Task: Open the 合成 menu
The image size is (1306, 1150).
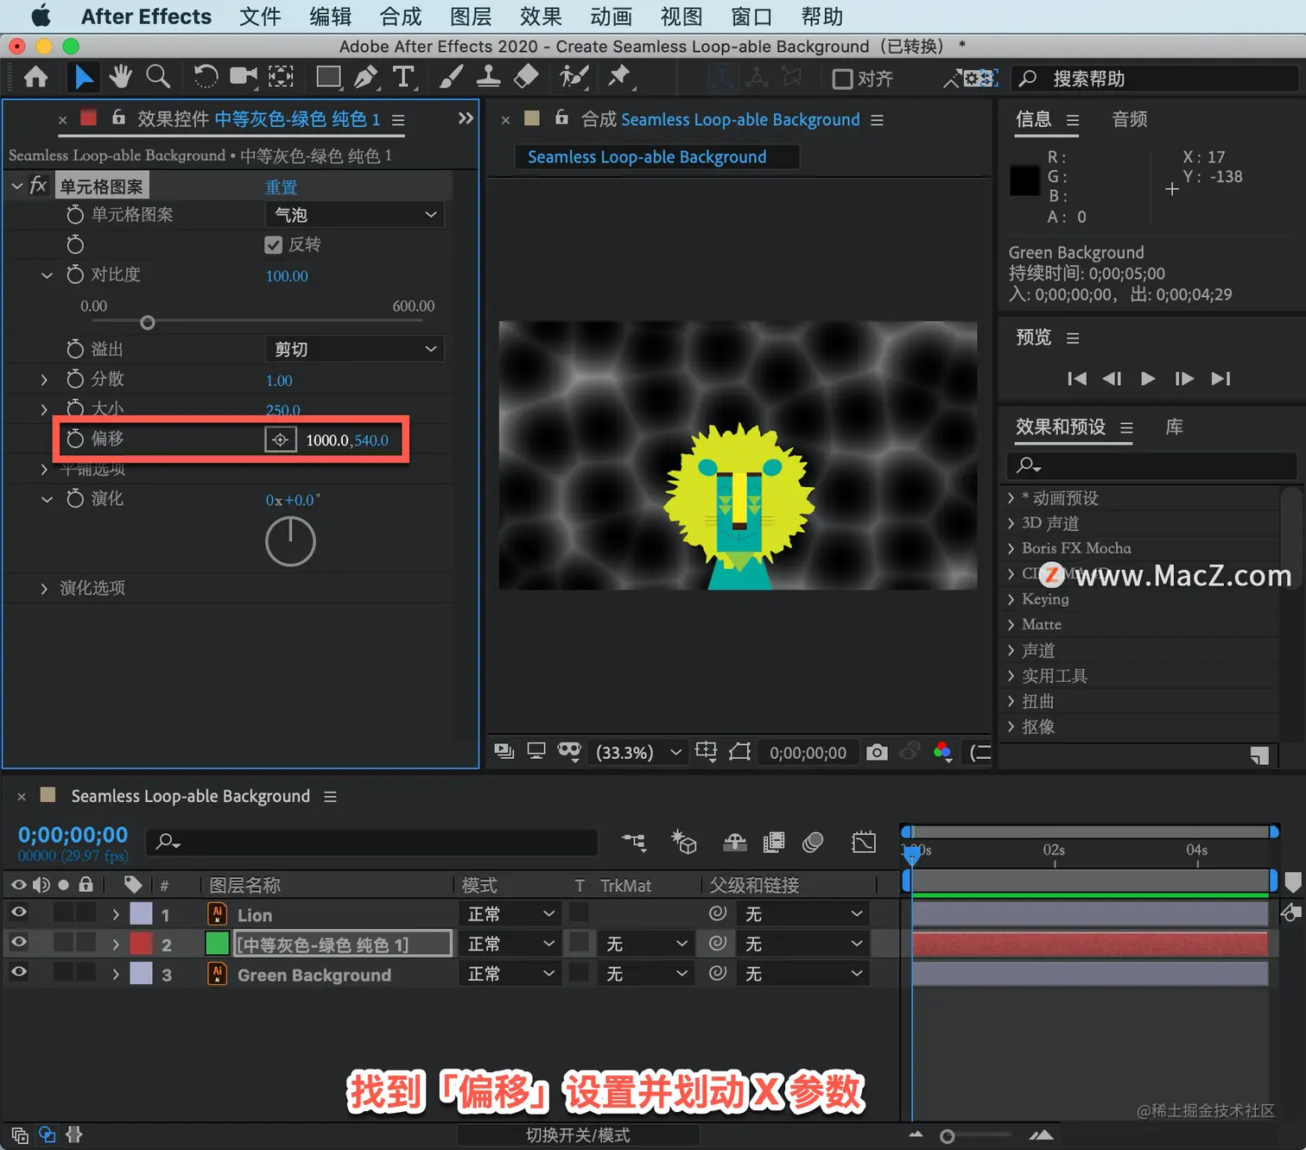Action: click(x=401, y=16)
